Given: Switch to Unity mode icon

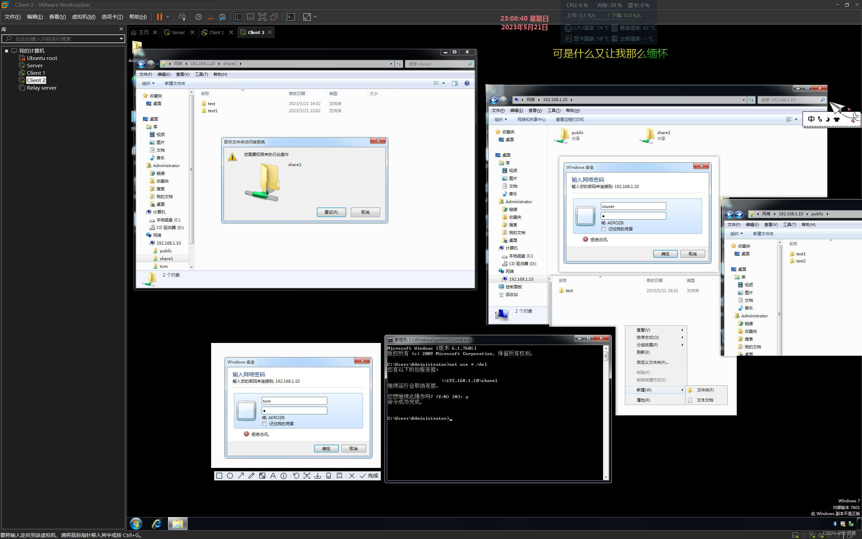Looking at the screenshot, I should (274, 17).
